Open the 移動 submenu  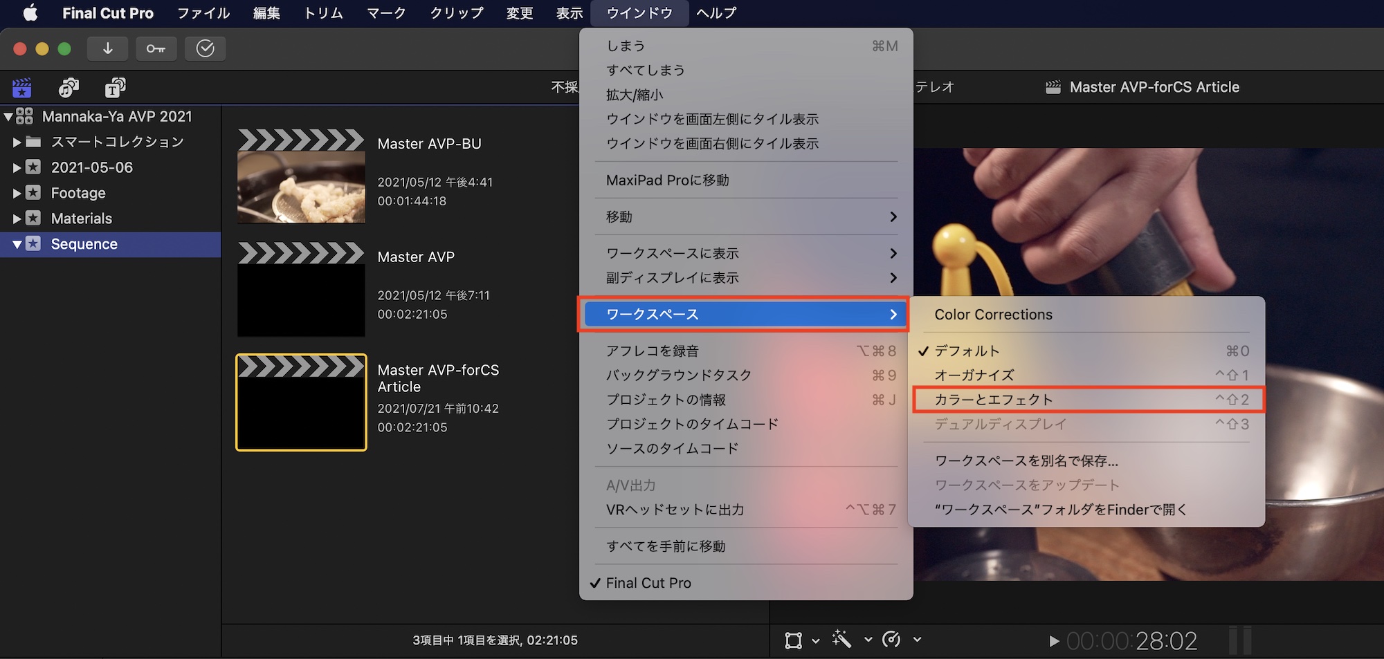click(x=746, y=217)
